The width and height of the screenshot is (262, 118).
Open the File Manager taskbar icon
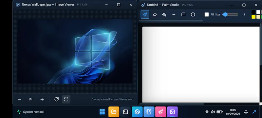(x=114, y=112)
